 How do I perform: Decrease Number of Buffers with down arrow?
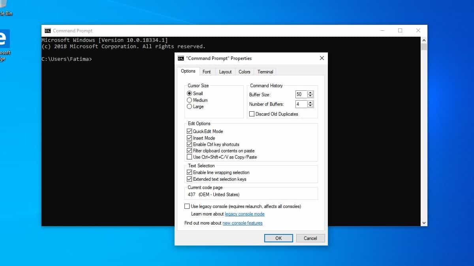tap(310, 106)
